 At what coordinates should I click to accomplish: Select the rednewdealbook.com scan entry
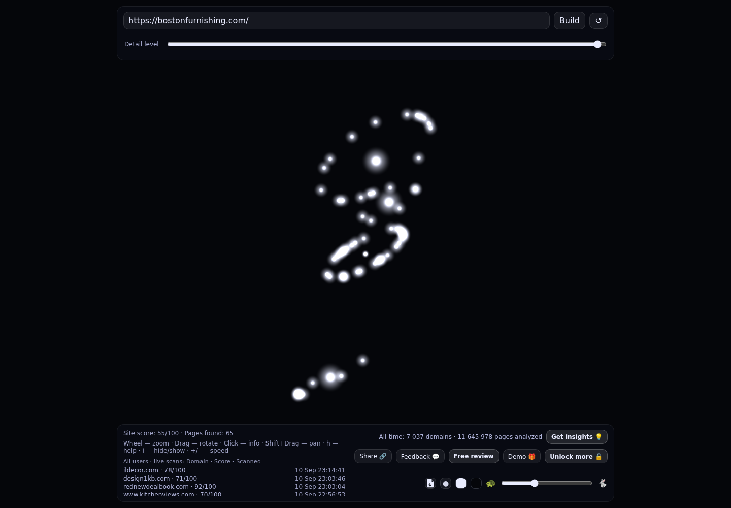pos(234,487)
